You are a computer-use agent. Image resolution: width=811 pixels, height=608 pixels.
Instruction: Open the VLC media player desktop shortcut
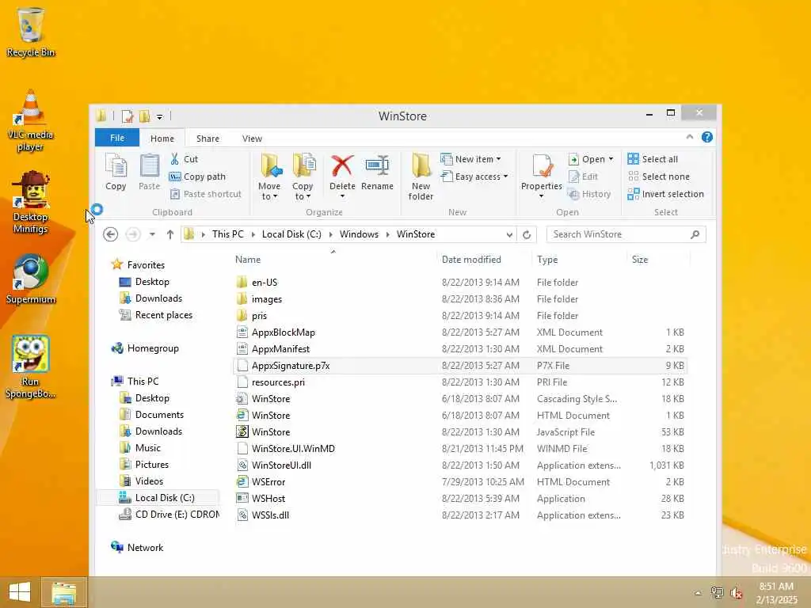coord(31,120)
